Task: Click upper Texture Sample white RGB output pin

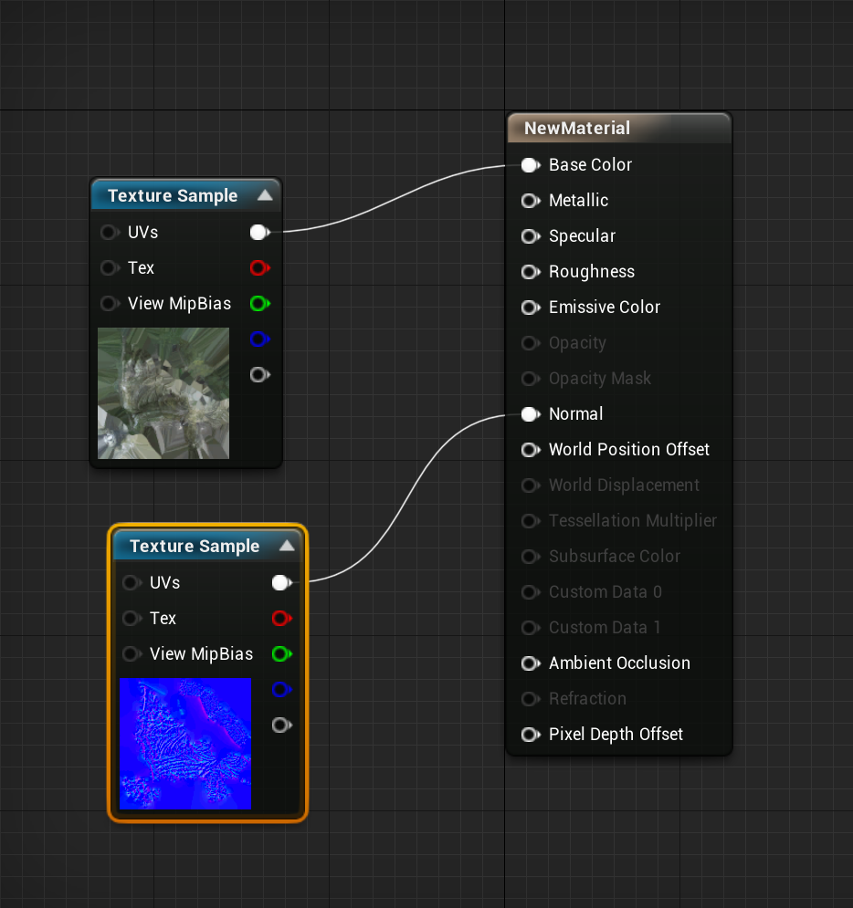Action: (x=259, y=232)
